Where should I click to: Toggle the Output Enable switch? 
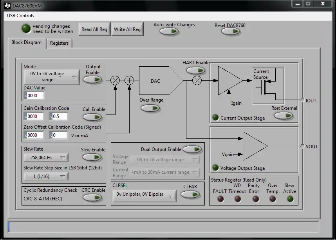(x=92, y=80)
